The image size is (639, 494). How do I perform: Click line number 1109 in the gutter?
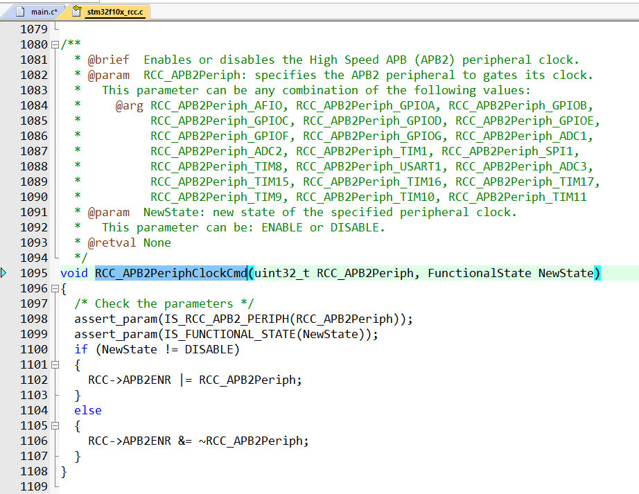click(x=34, y=486)
